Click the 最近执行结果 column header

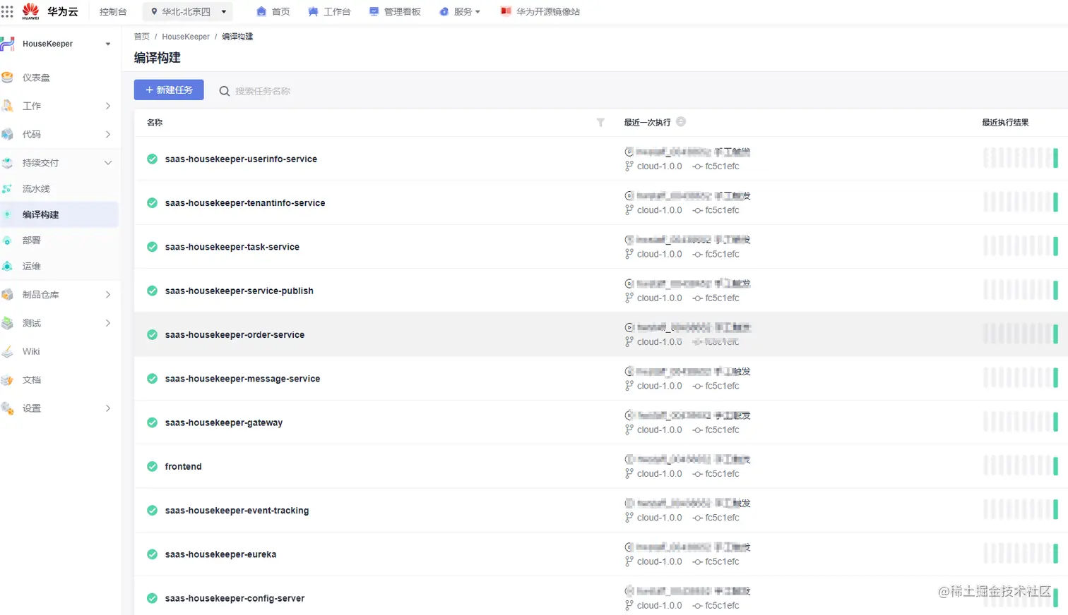pos(1005,123)
